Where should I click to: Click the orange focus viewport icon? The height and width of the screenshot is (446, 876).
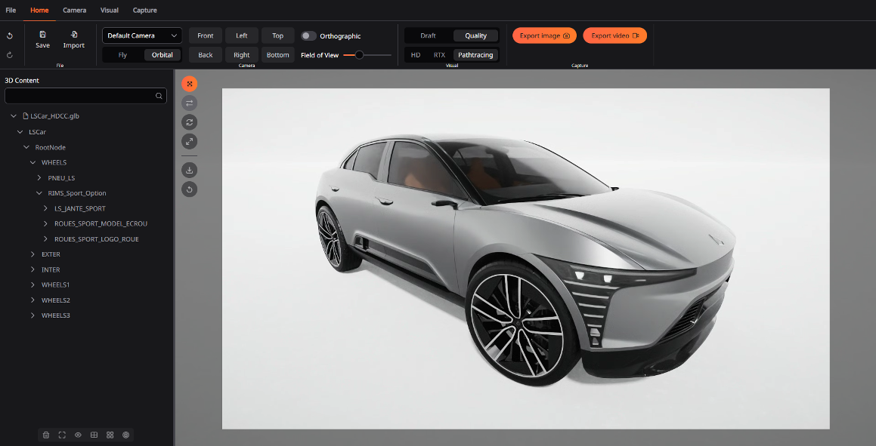[x=190, y=84]
